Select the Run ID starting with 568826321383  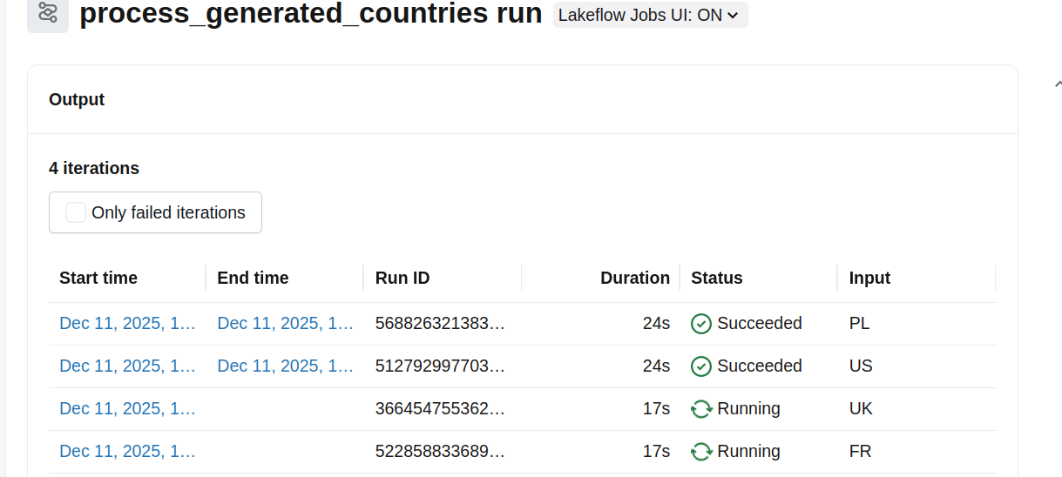tap(440, 324)
